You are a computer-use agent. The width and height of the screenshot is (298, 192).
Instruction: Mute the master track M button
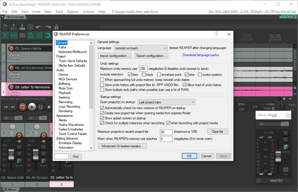point(285,133)
